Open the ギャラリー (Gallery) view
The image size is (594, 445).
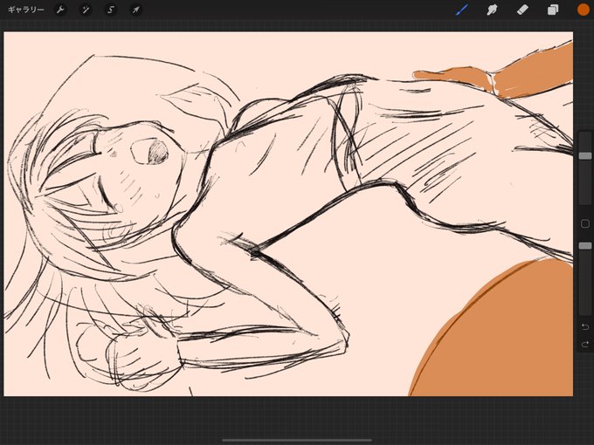(25, 10)
